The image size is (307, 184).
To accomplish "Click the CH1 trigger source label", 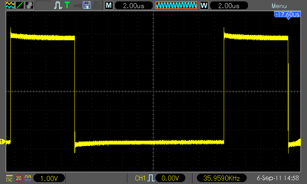I will click(x=140, y=178).
